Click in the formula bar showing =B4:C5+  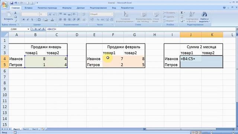(141, 29)
